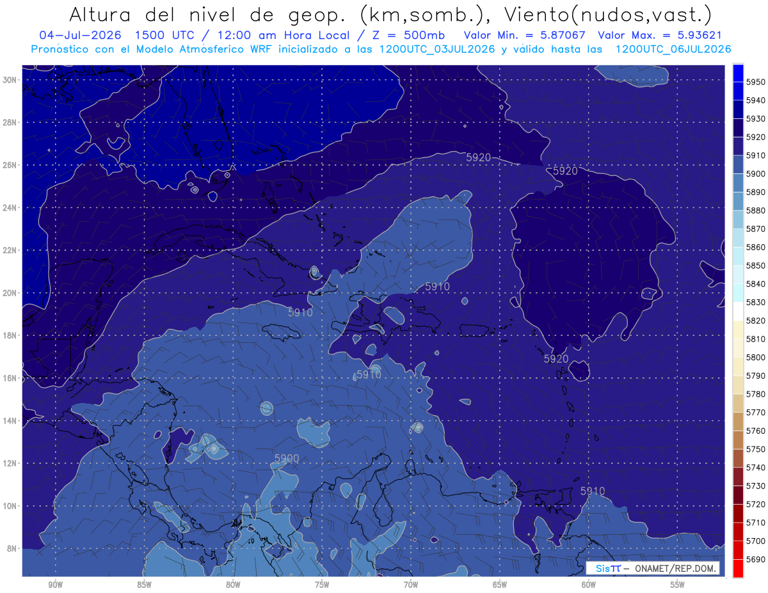Pick the legend swatch between 5930 and 5940
This screenshot has height=593, width=768.
click(x=738, y=109)
